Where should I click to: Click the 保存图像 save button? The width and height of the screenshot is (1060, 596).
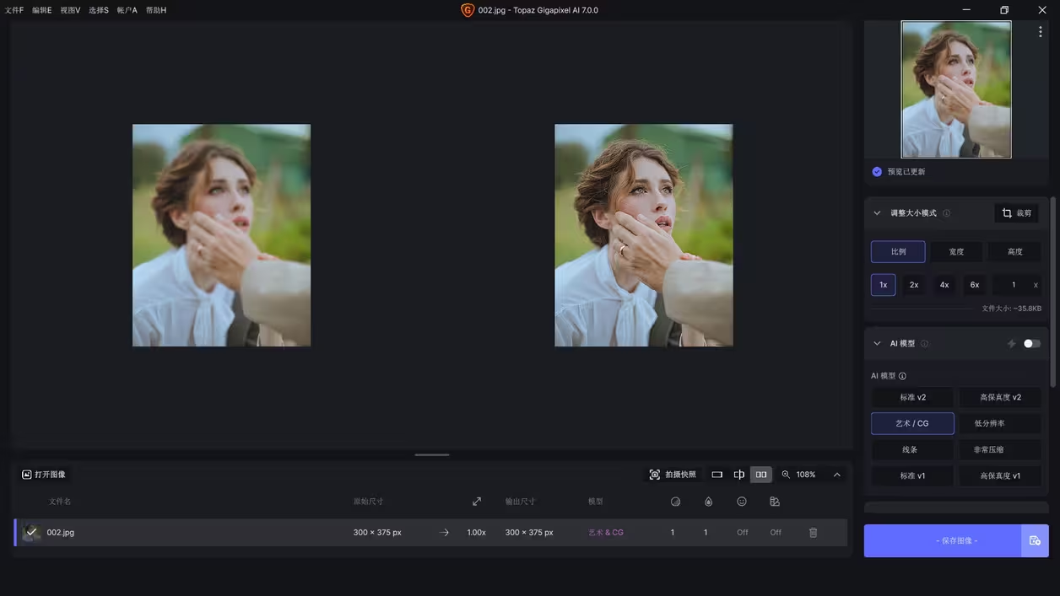(942, 540)
